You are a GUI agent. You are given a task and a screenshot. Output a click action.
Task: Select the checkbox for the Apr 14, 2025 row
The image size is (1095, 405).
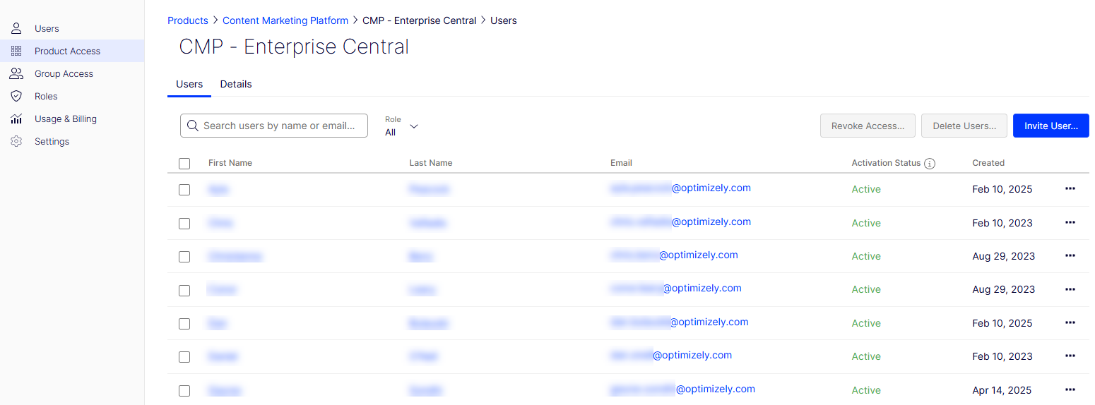(x=184, y=390)
